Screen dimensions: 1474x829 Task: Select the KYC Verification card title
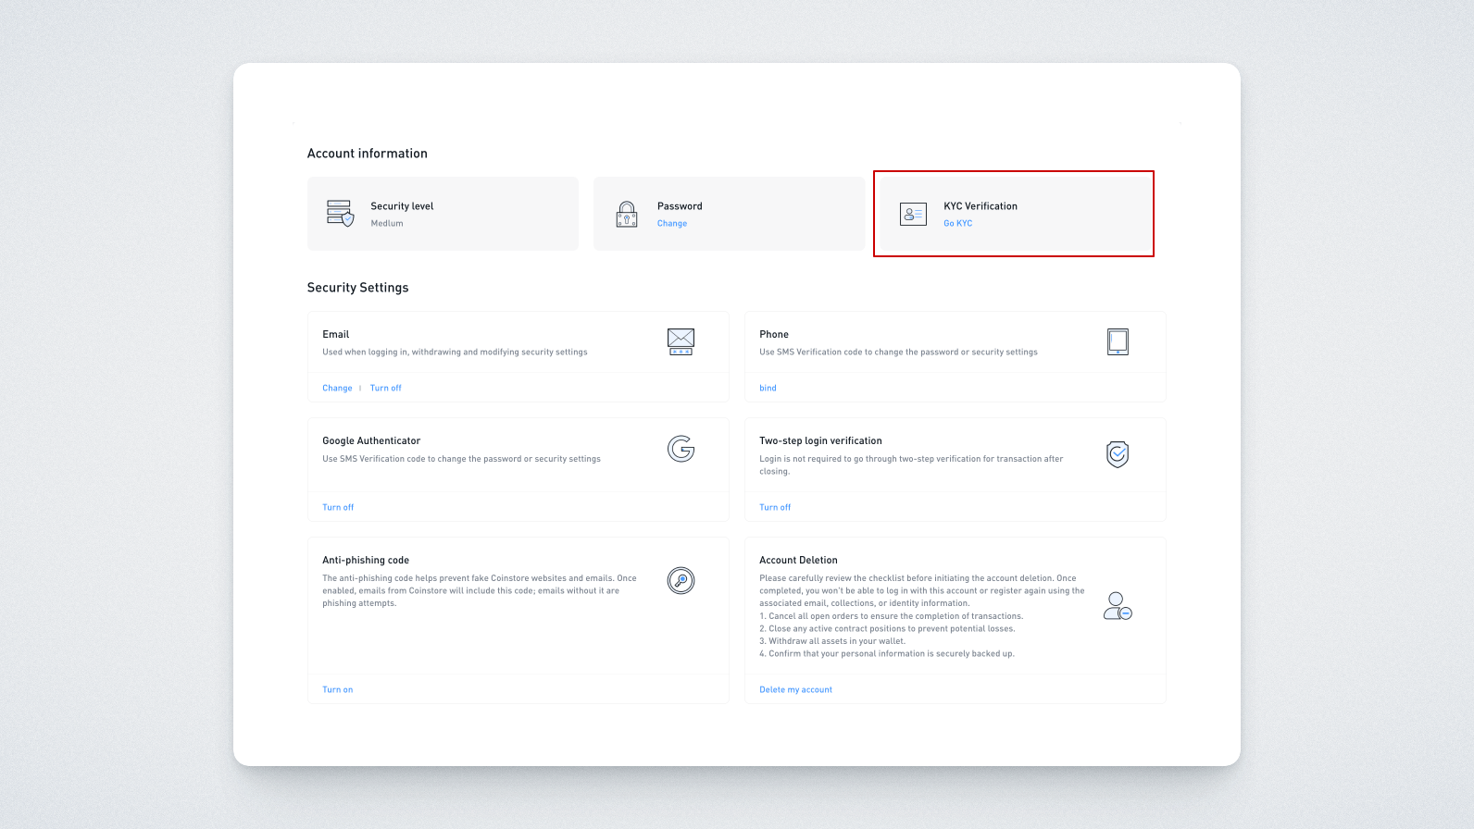pos(980,206)
